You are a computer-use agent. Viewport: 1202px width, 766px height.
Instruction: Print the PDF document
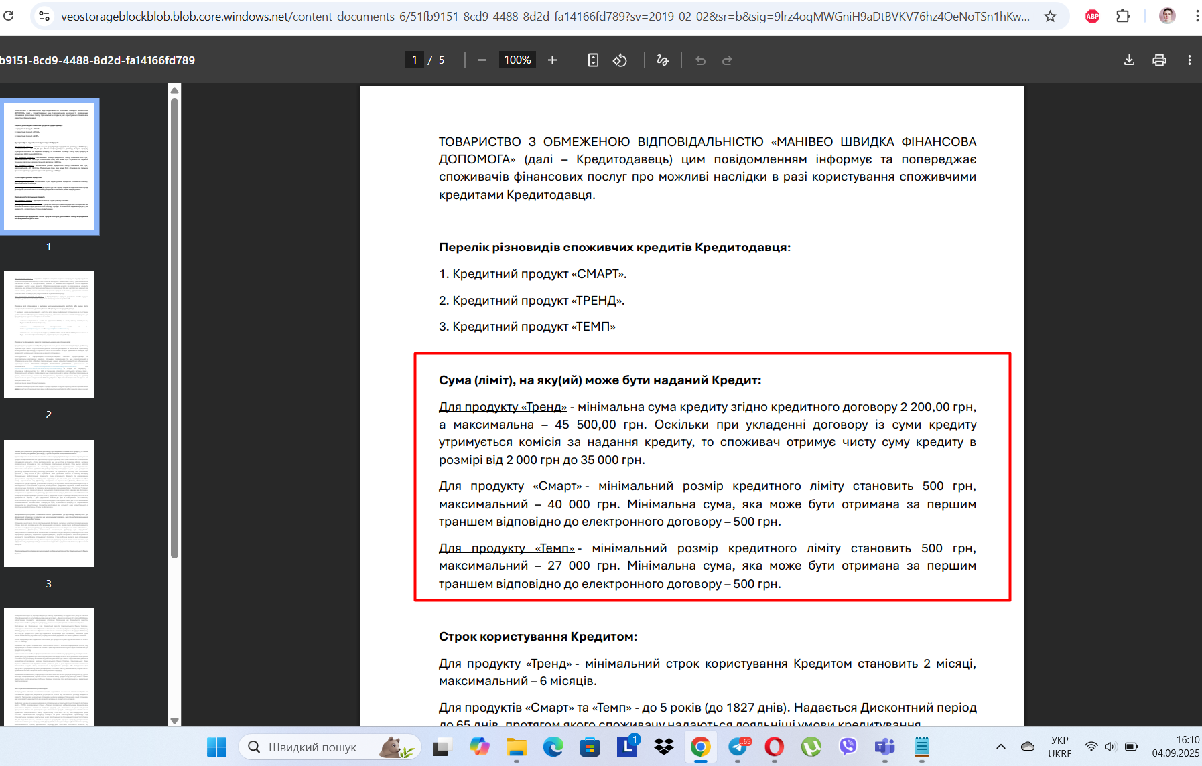(x=1159, y=60)
